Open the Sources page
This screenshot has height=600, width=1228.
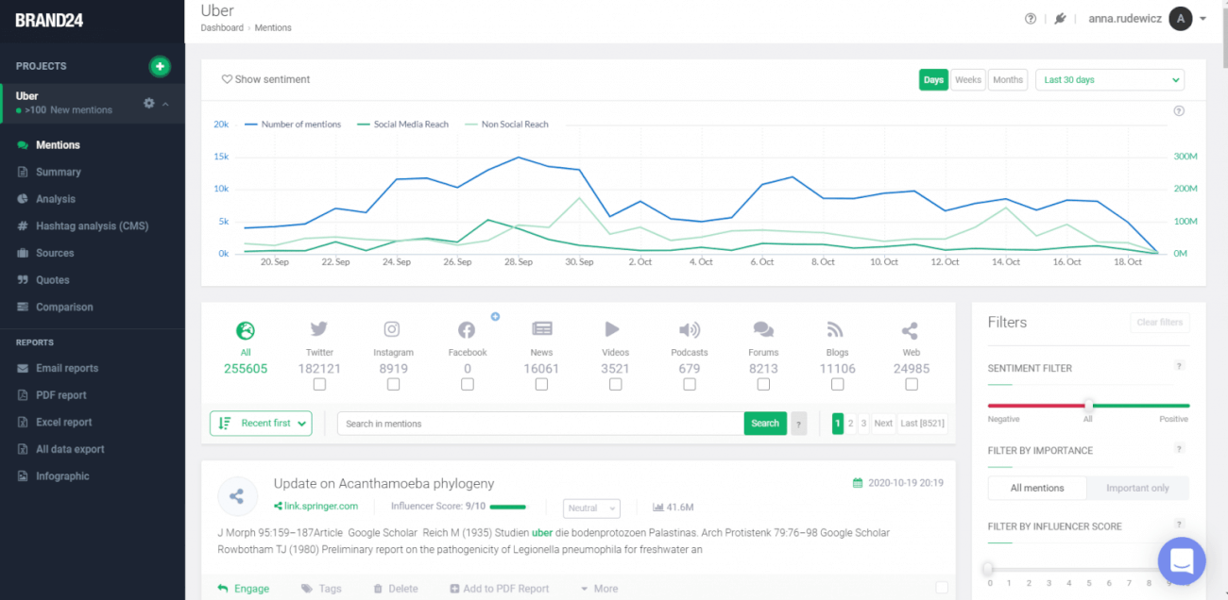[x=55, y=253]
